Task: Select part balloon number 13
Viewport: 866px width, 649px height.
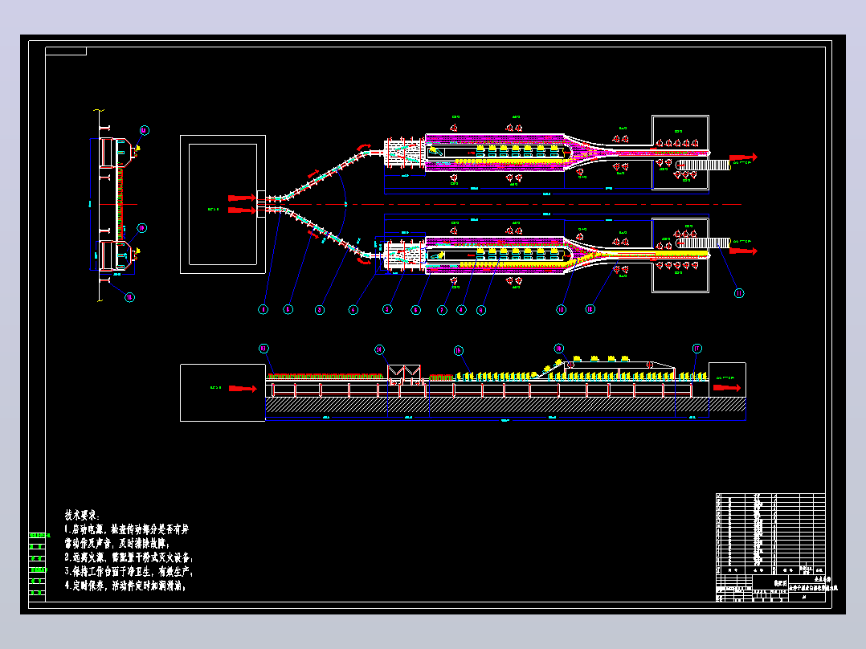Action: (263, 349)
